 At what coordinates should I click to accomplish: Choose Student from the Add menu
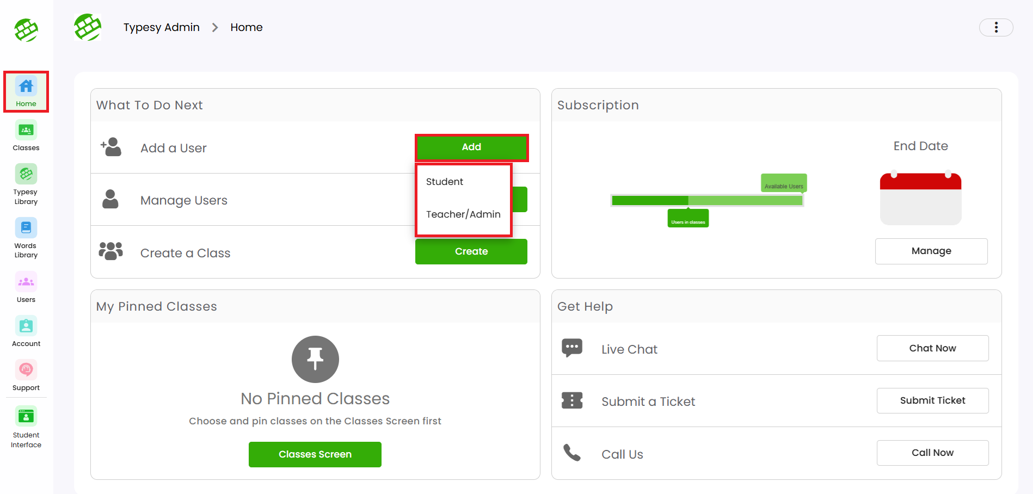(x=445, y=182)
